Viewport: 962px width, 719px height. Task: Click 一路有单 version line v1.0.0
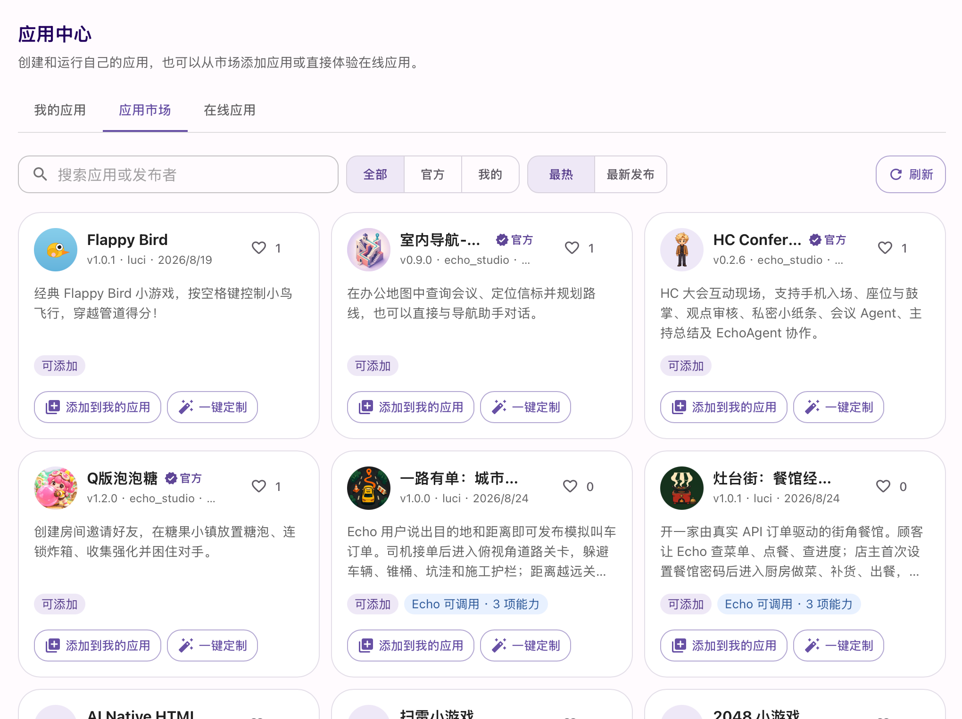(464, 498)
